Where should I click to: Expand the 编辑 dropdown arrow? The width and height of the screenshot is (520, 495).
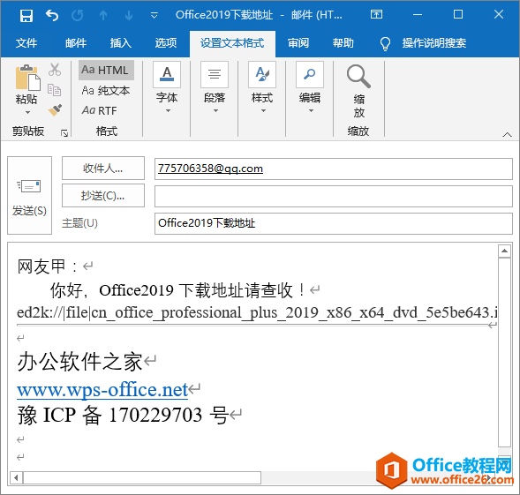click(311, 111)
